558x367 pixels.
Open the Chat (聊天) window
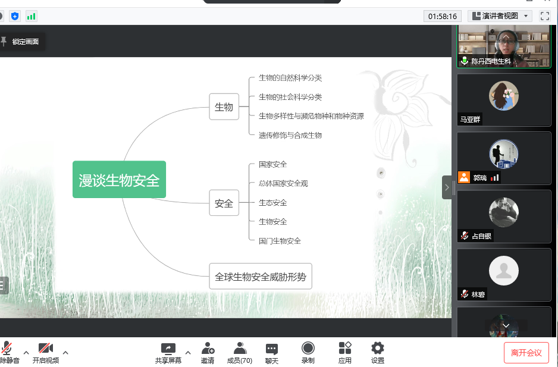272,349
